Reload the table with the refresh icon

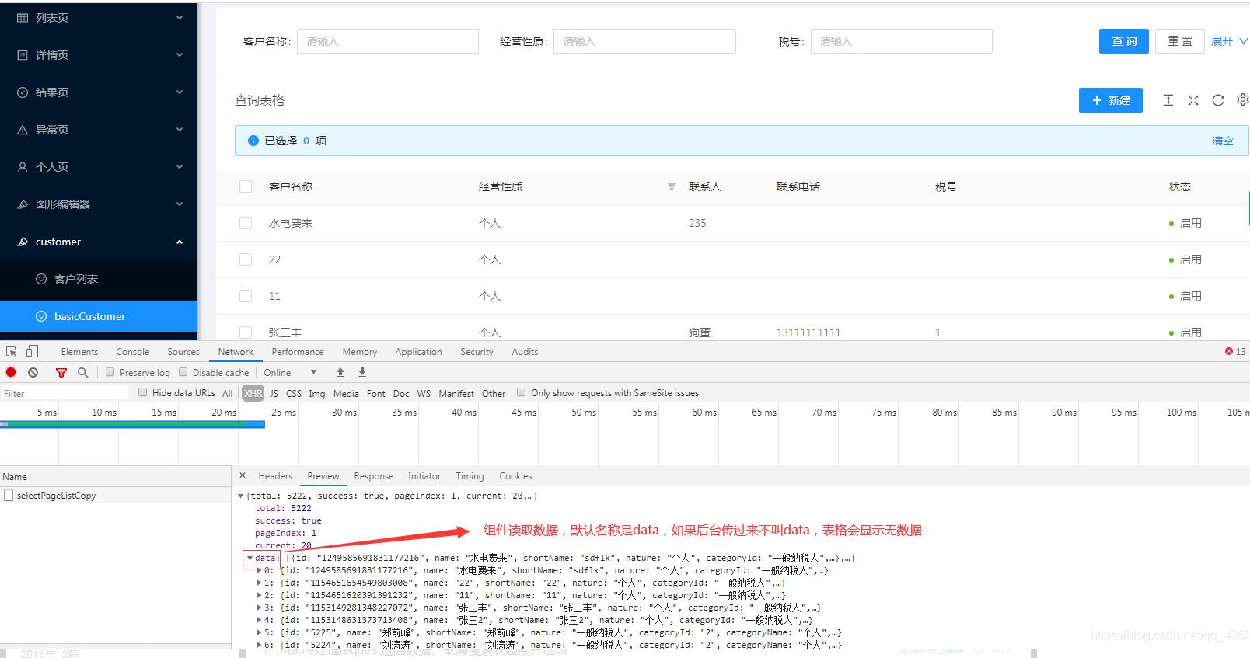point(1218,100)
